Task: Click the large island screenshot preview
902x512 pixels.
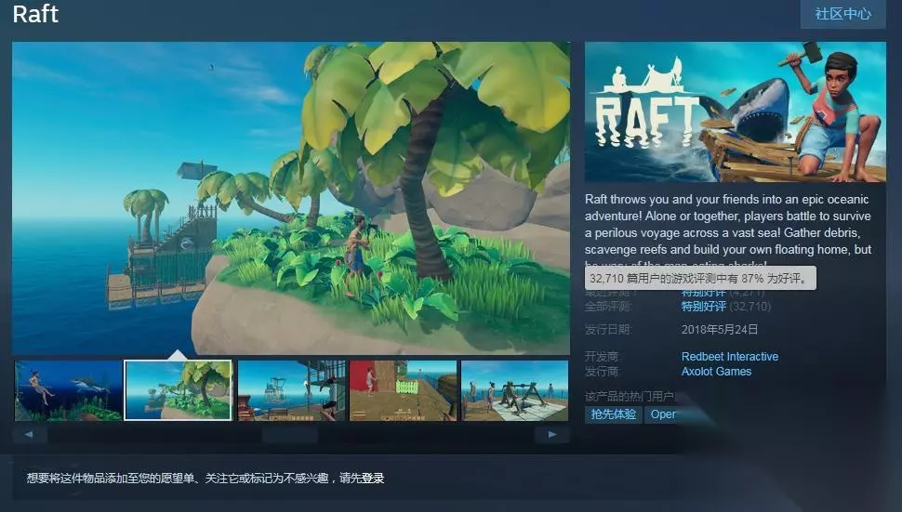Action: tap(291, 198)
